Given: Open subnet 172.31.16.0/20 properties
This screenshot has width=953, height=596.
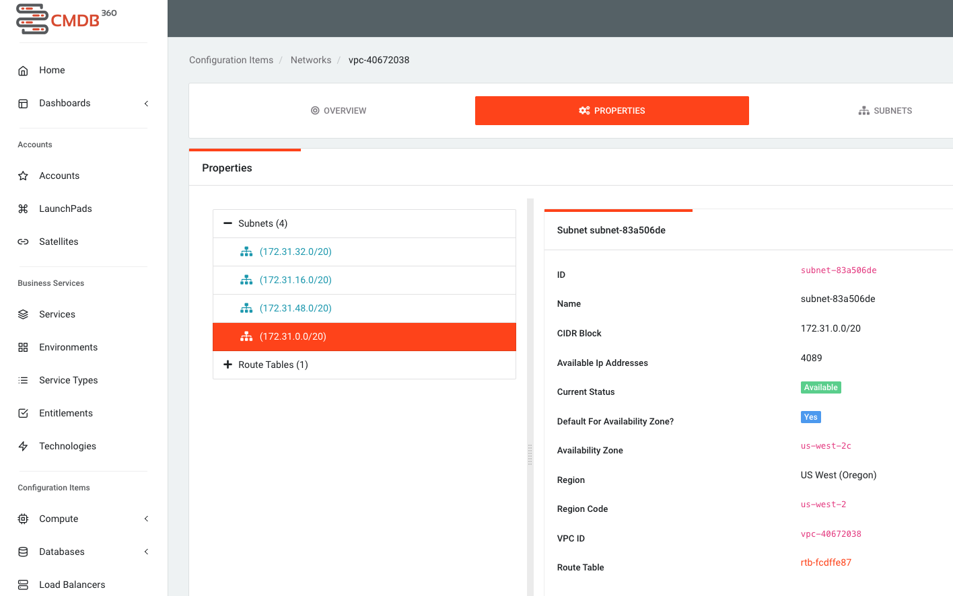Looking at the screenshot, I should point(364,281).
